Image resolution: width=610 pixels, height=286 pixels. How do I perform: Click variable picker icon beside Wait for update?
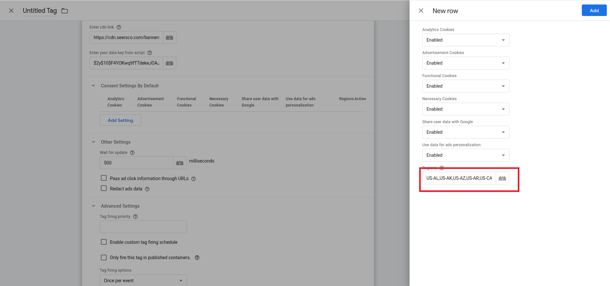coord(180,163)
